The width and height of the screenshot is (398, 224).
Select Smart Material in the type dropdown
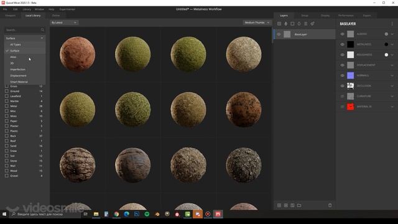pos(25,82)
